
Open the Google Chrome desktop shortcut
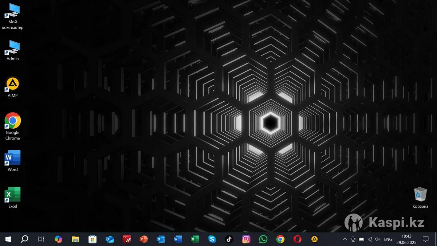[x=13, y=126]
